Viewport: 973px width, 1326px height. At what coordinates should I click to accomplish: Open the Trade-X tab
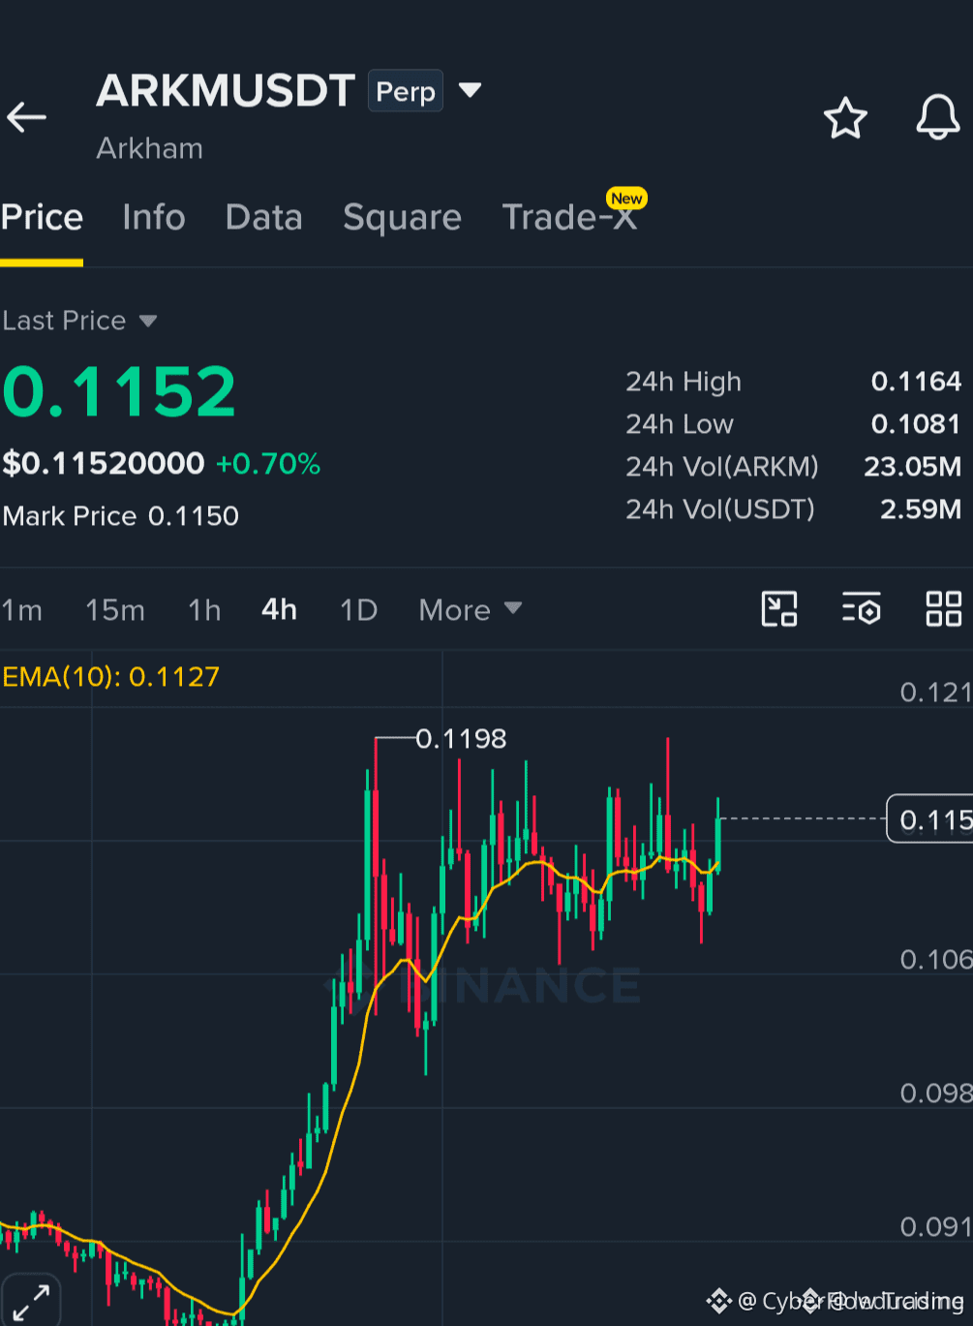click(x=570, y=217)
